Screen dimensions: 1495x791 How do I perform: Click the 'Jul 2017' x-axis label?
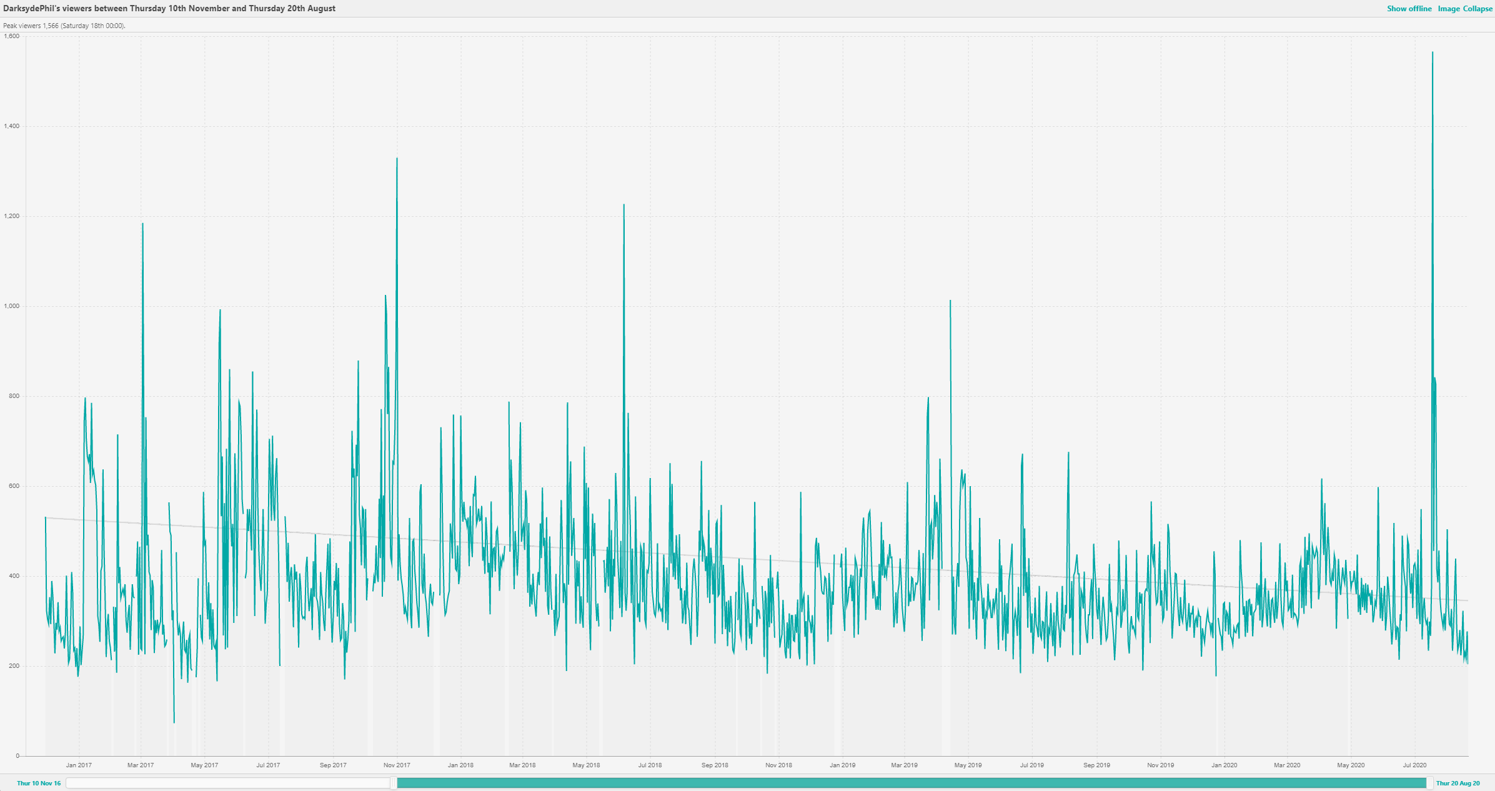tap(268, 765)
